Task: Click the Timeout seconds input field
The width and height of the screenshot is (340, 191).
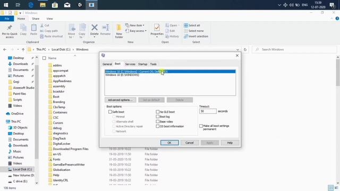Action: click(208, 111)
